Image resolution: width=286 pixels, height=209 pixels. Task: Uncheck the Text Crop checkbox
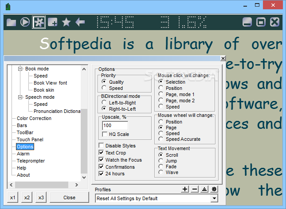click(101, 152)
